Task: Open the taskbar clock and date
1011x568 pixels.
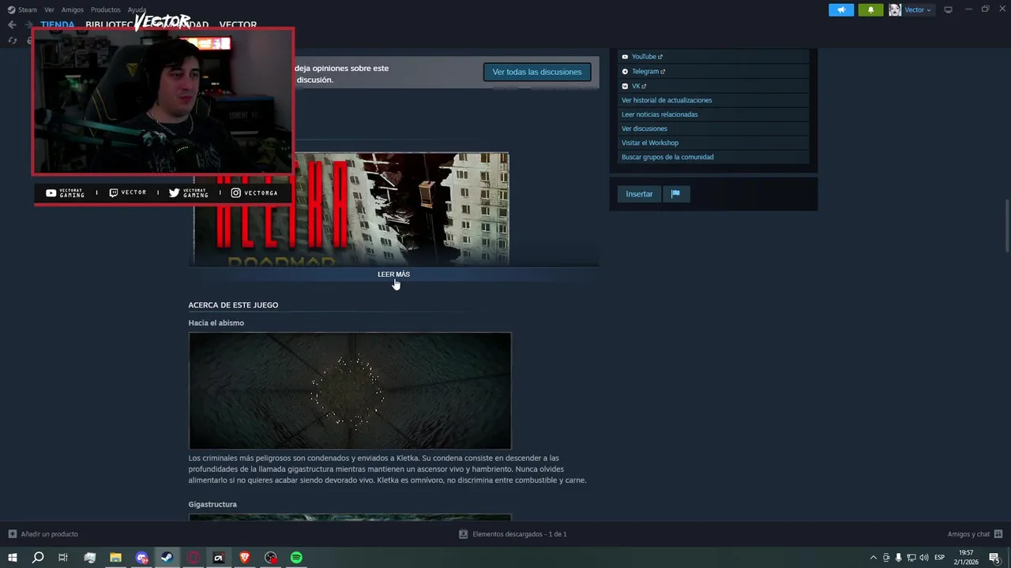Action: [965, 558]
